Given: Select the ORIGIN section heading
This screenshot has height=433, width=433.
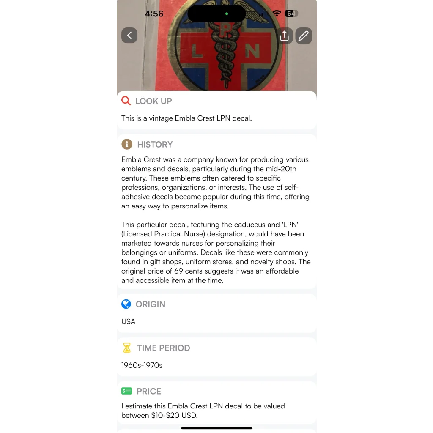Looking at the screenshot, I should (151, 304).
